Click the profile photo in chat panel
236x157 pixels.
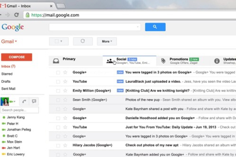tap(5, 101)
